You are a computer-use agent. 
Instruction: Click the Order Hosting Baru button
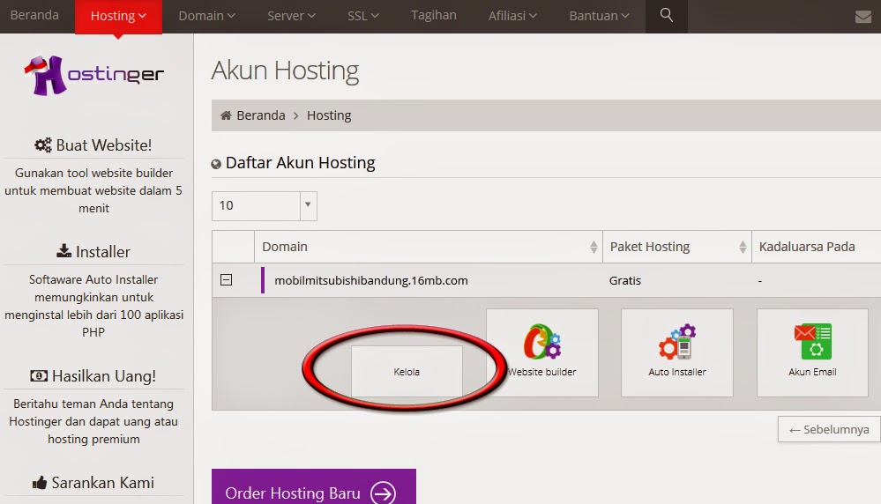(x=314, y=487)
